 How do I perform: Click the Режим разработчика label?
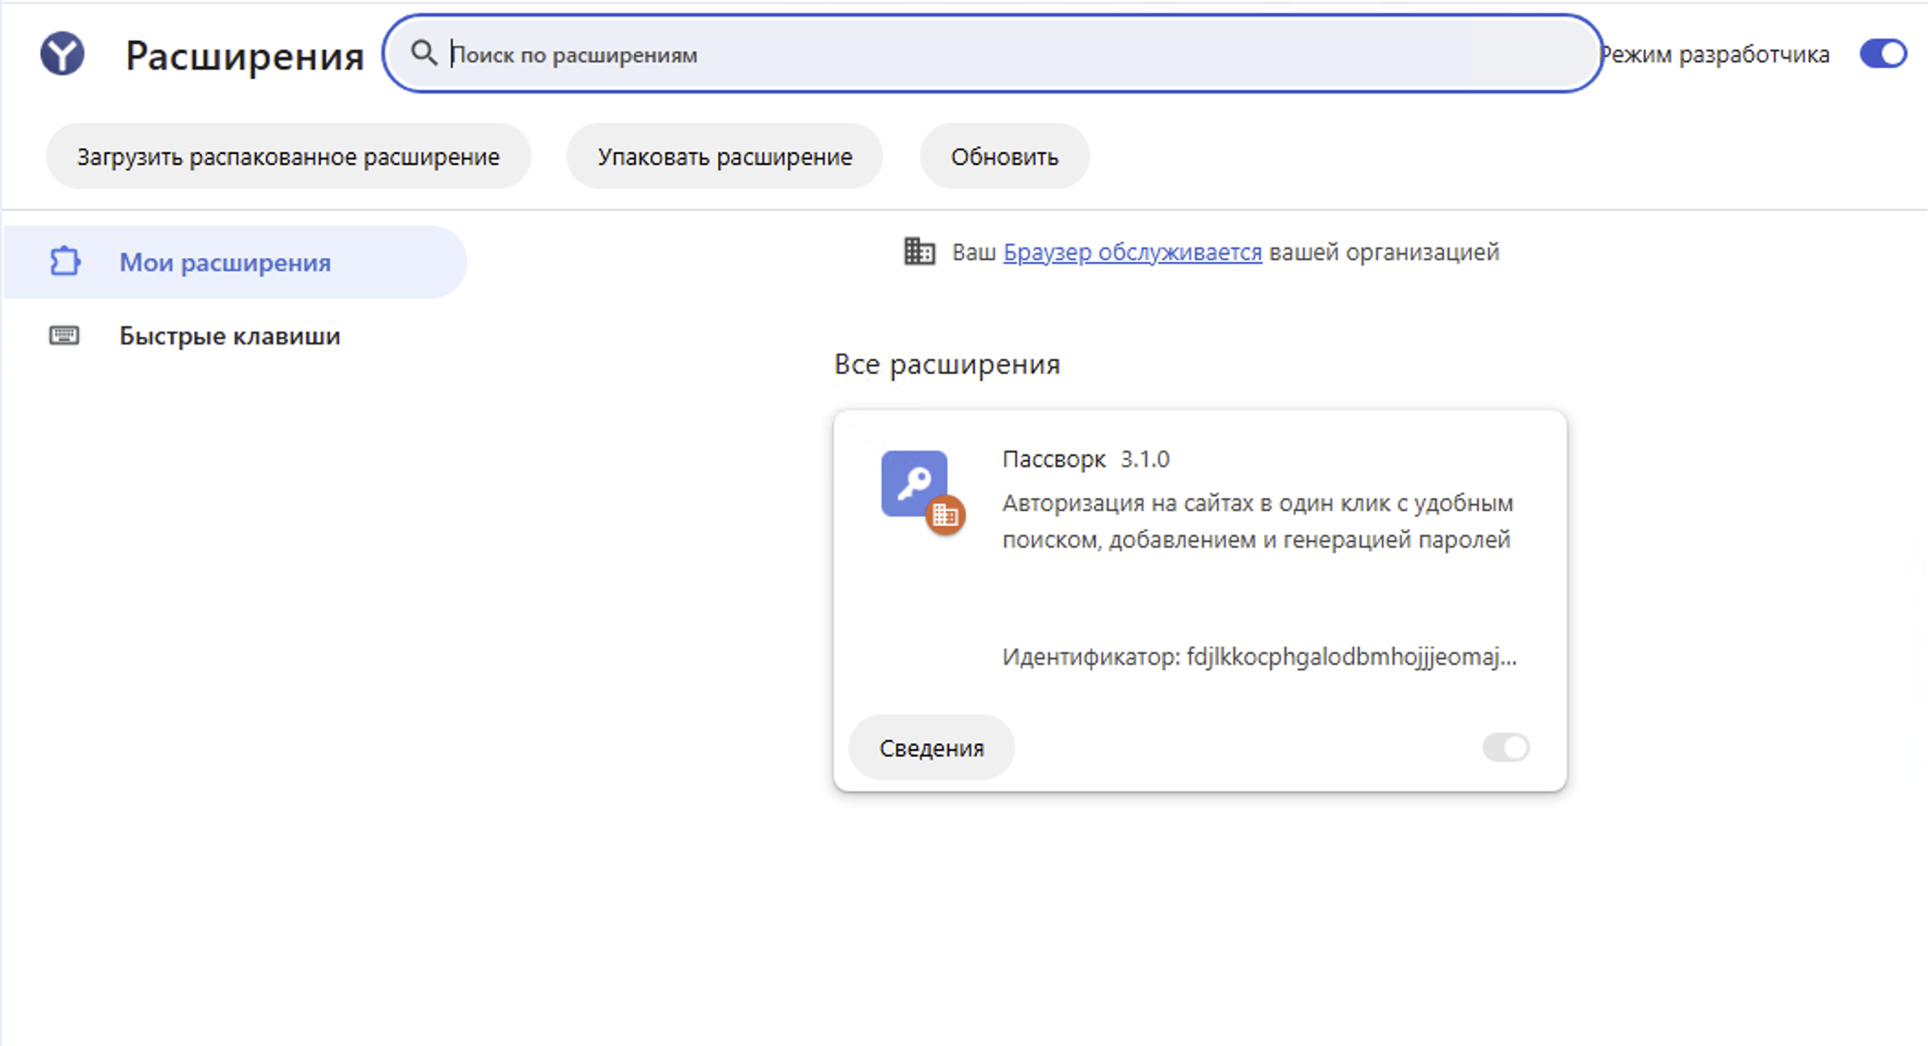point(1714,54)
